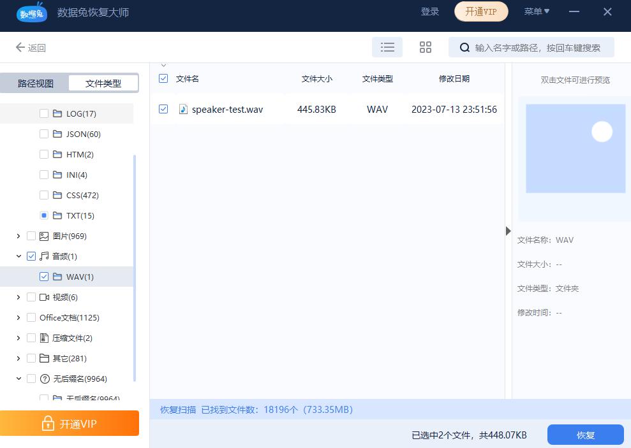Click the 数据兔 rabbit logo icon
This screenshot has height=448, width=631.
31,13
